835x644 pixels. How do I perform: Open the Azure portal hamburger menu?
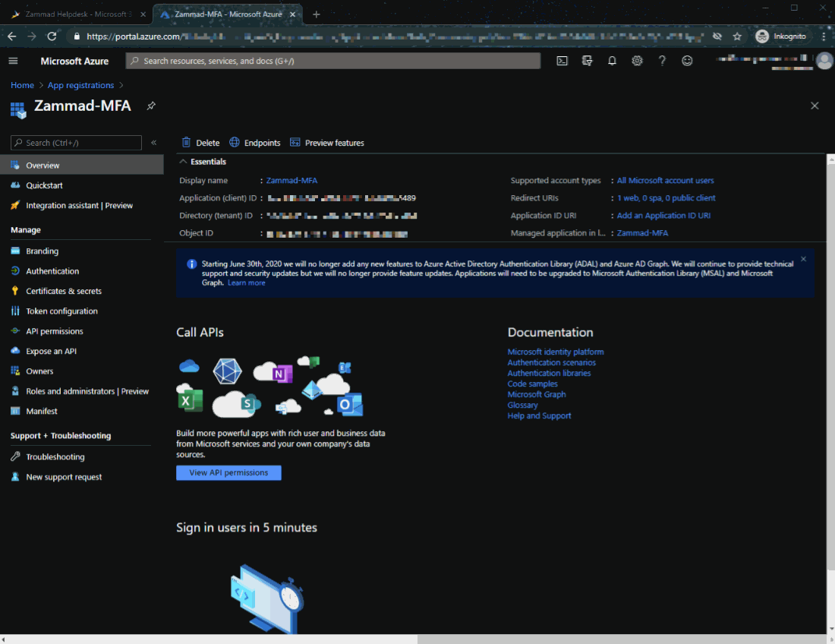point(14,61)
